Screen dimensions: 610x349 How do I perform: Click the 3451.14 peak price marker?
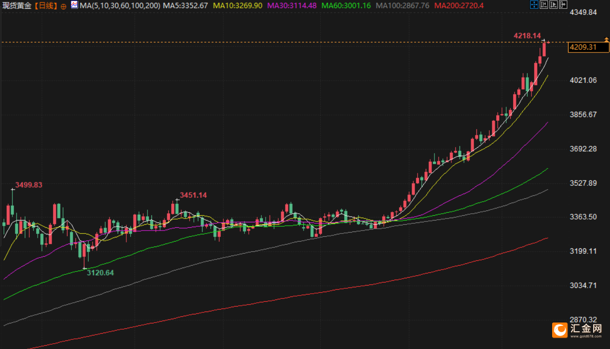pyautogui.click(x=193, y=195)
